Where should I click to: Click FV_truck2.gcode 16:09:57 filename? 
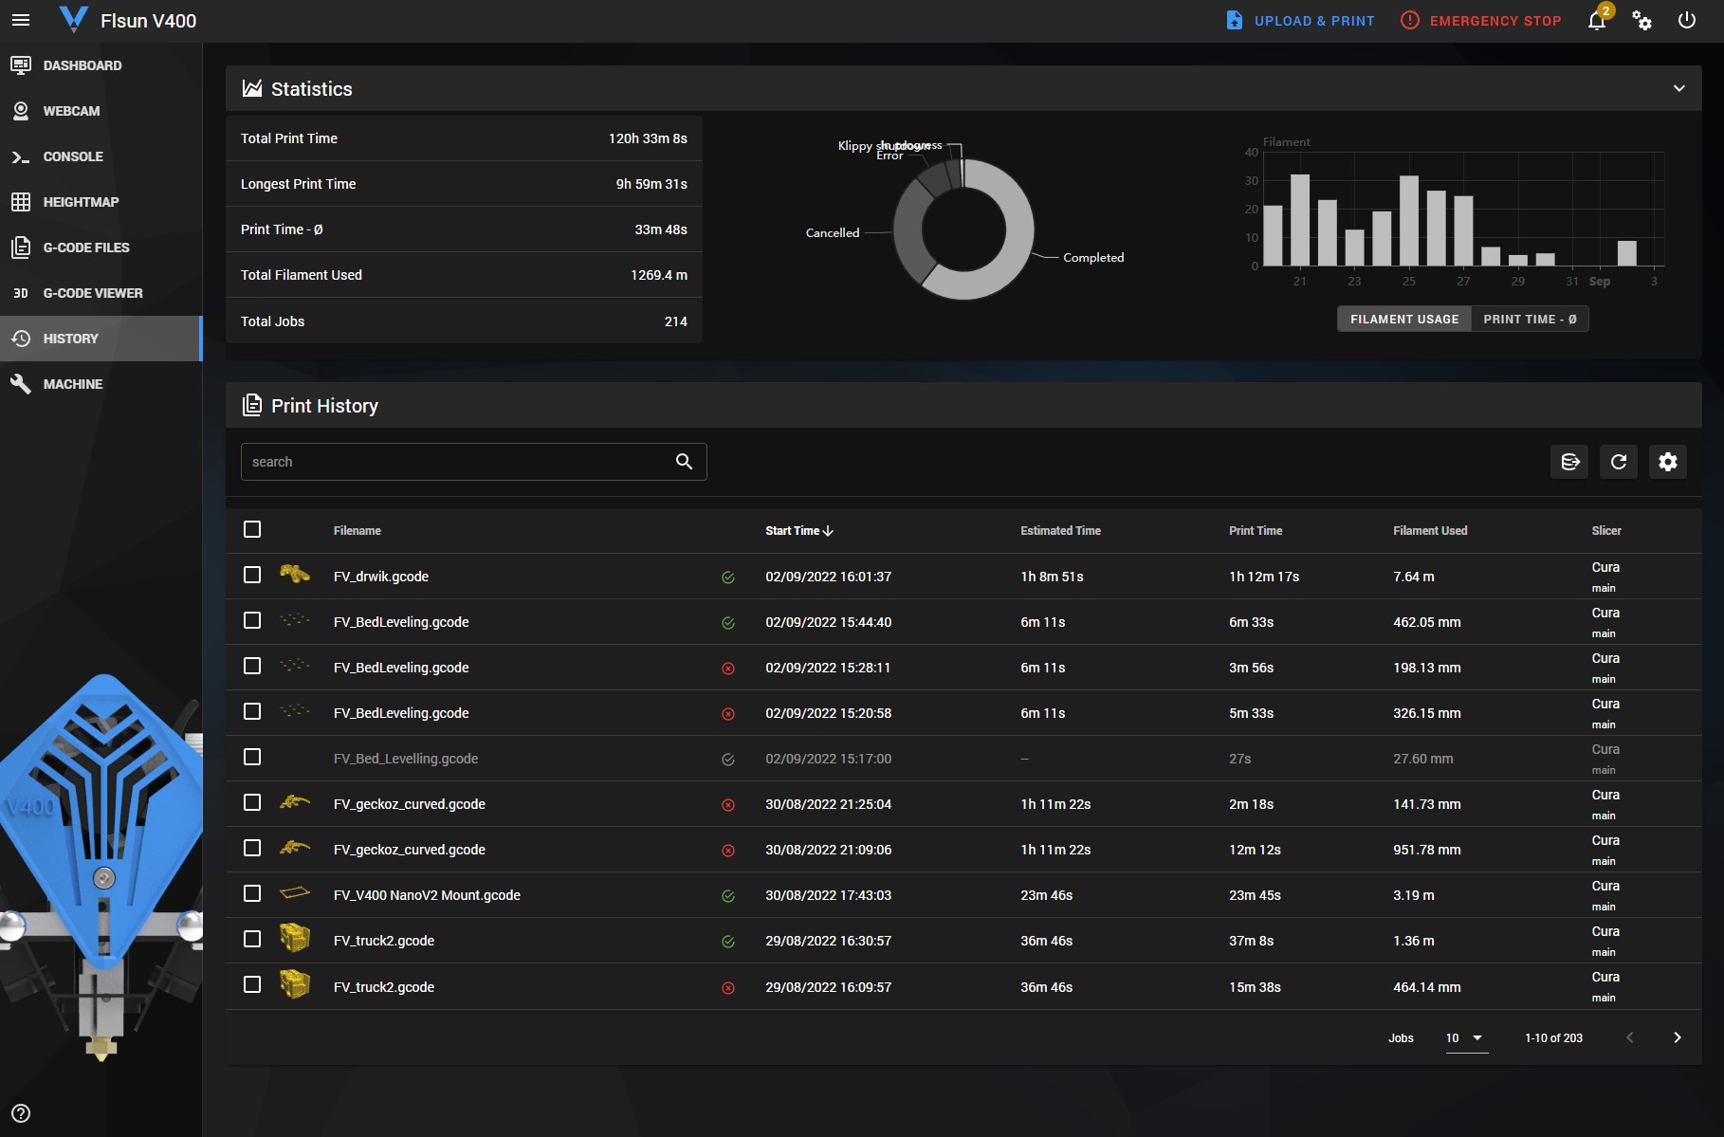384,987
